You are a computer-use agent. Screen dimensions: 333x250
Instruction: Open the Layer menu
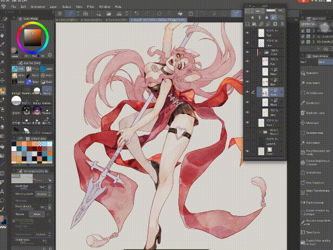click(x=53, y=7)
